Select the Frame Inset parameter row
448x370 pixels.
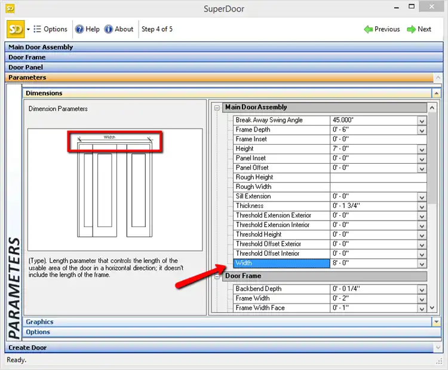pyautogui.click(x=330, y=139)
